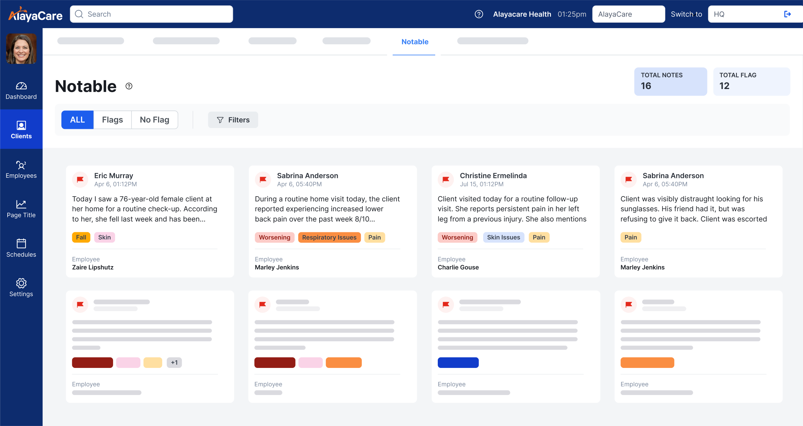Open the Employees section

(x=21, y=170)
